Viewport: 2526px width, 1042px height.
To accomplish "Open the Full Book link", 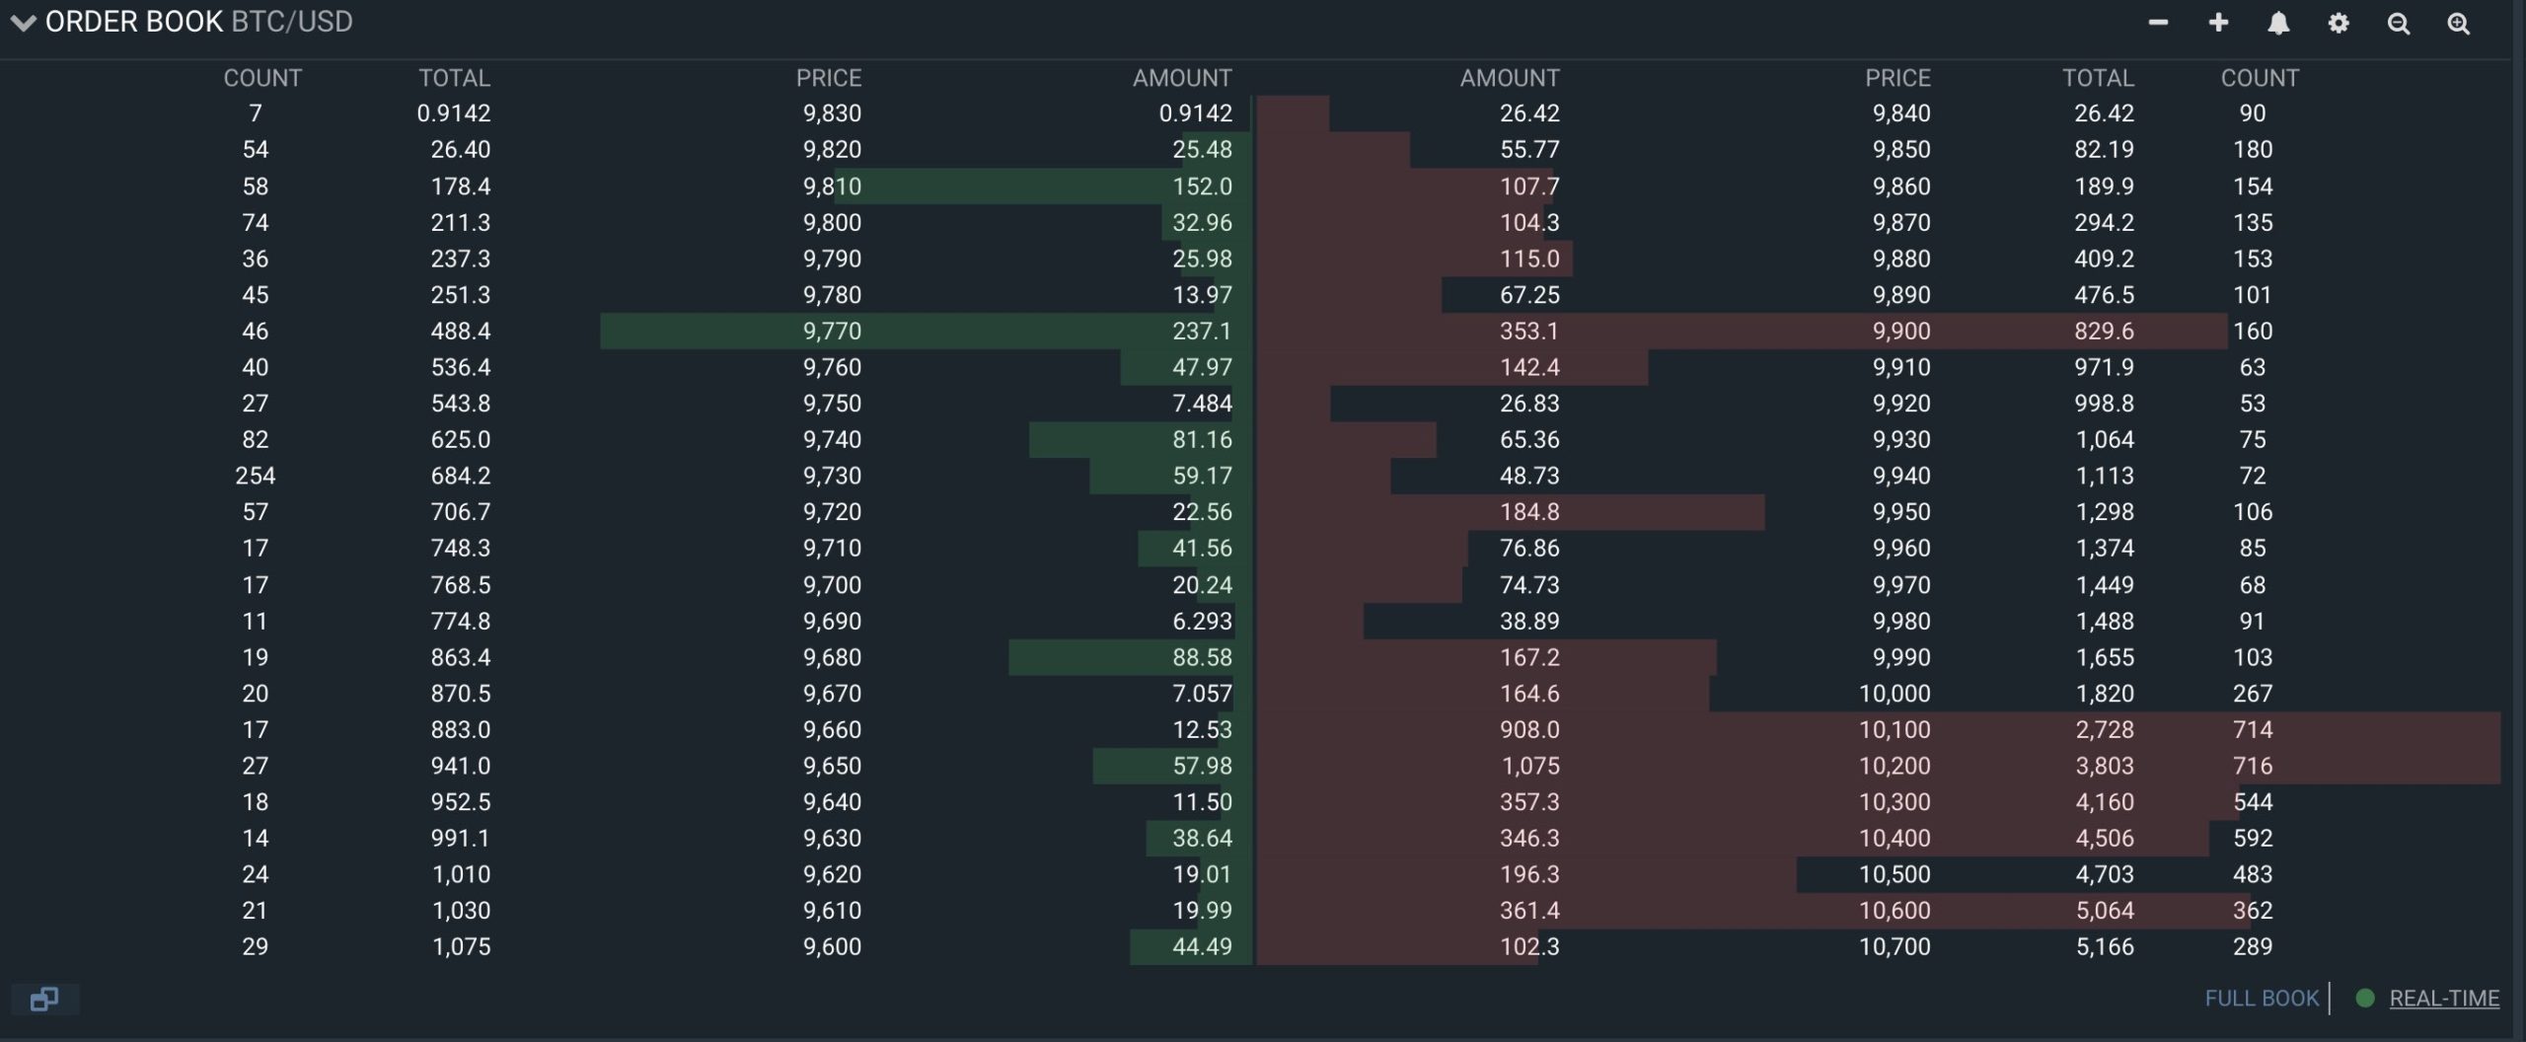I will pos(2262,999).
